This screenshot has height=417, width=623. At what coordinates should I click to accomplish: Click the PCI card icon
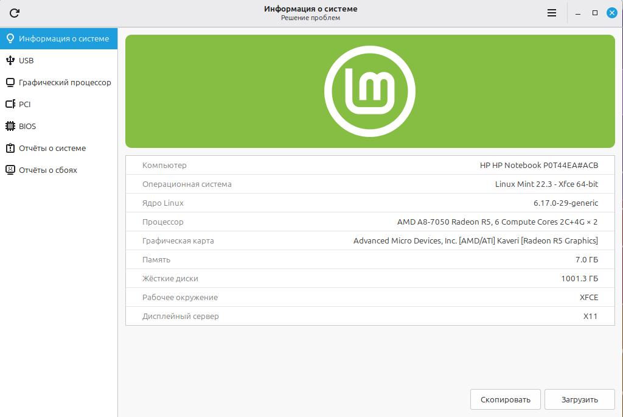pyautogui.click(x=10, y=104)
